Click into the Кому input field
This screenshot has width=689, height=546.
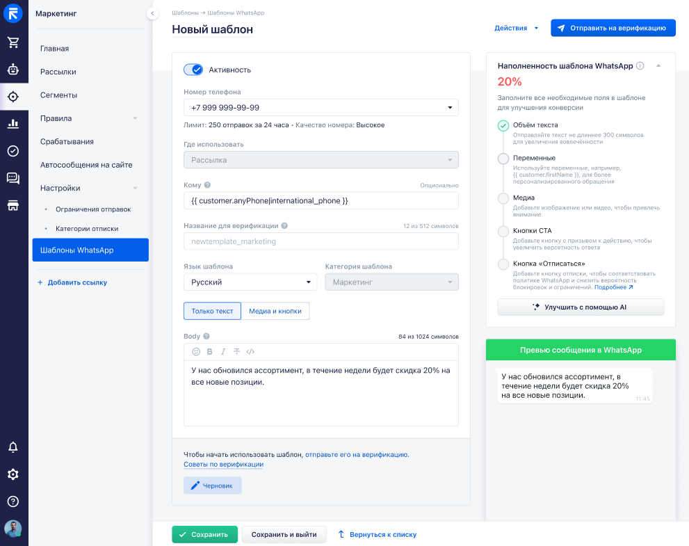321,201
